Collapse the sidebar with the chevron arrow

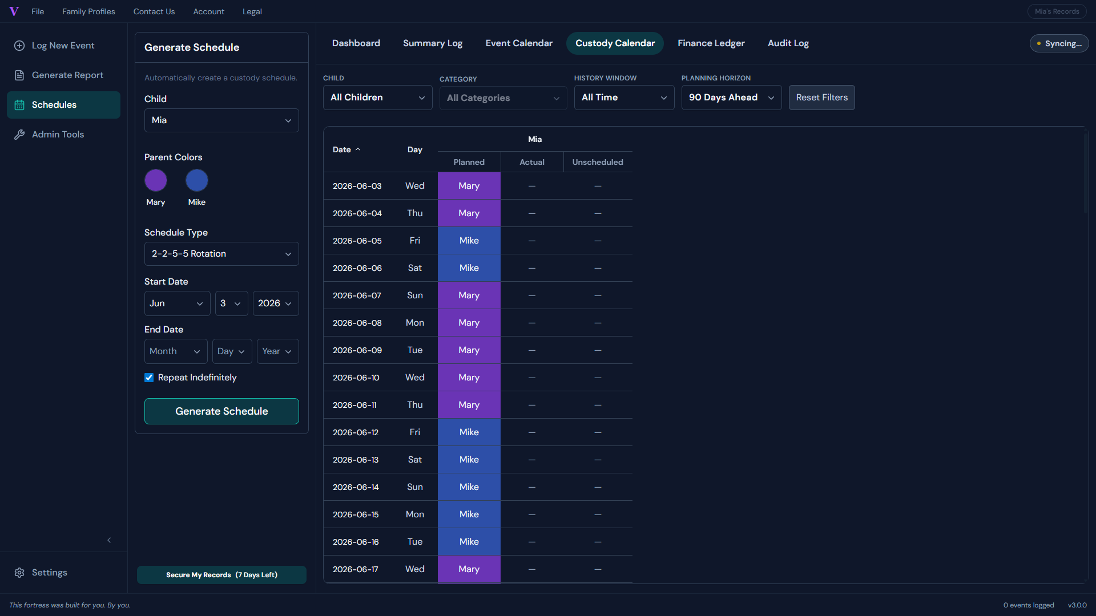point(109,540)
